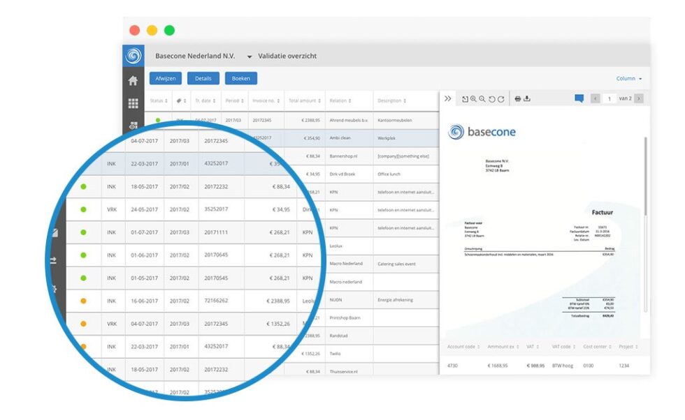
Task: Download the invoice document
Action: pos(528,99)
